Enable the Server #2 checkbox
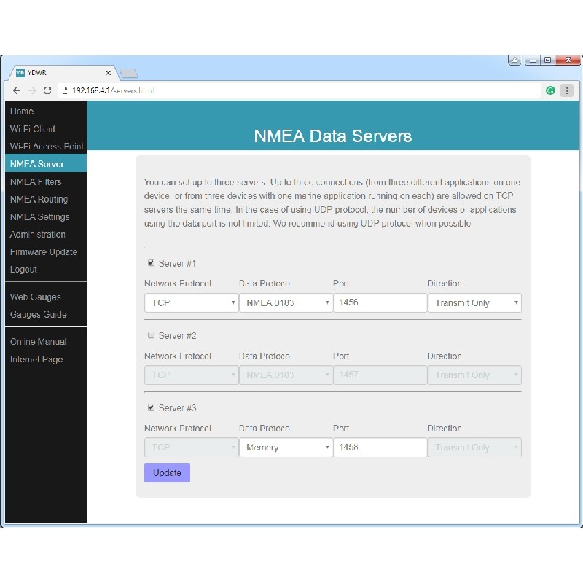This screenshot has width=583, height=583. [151, 336]
